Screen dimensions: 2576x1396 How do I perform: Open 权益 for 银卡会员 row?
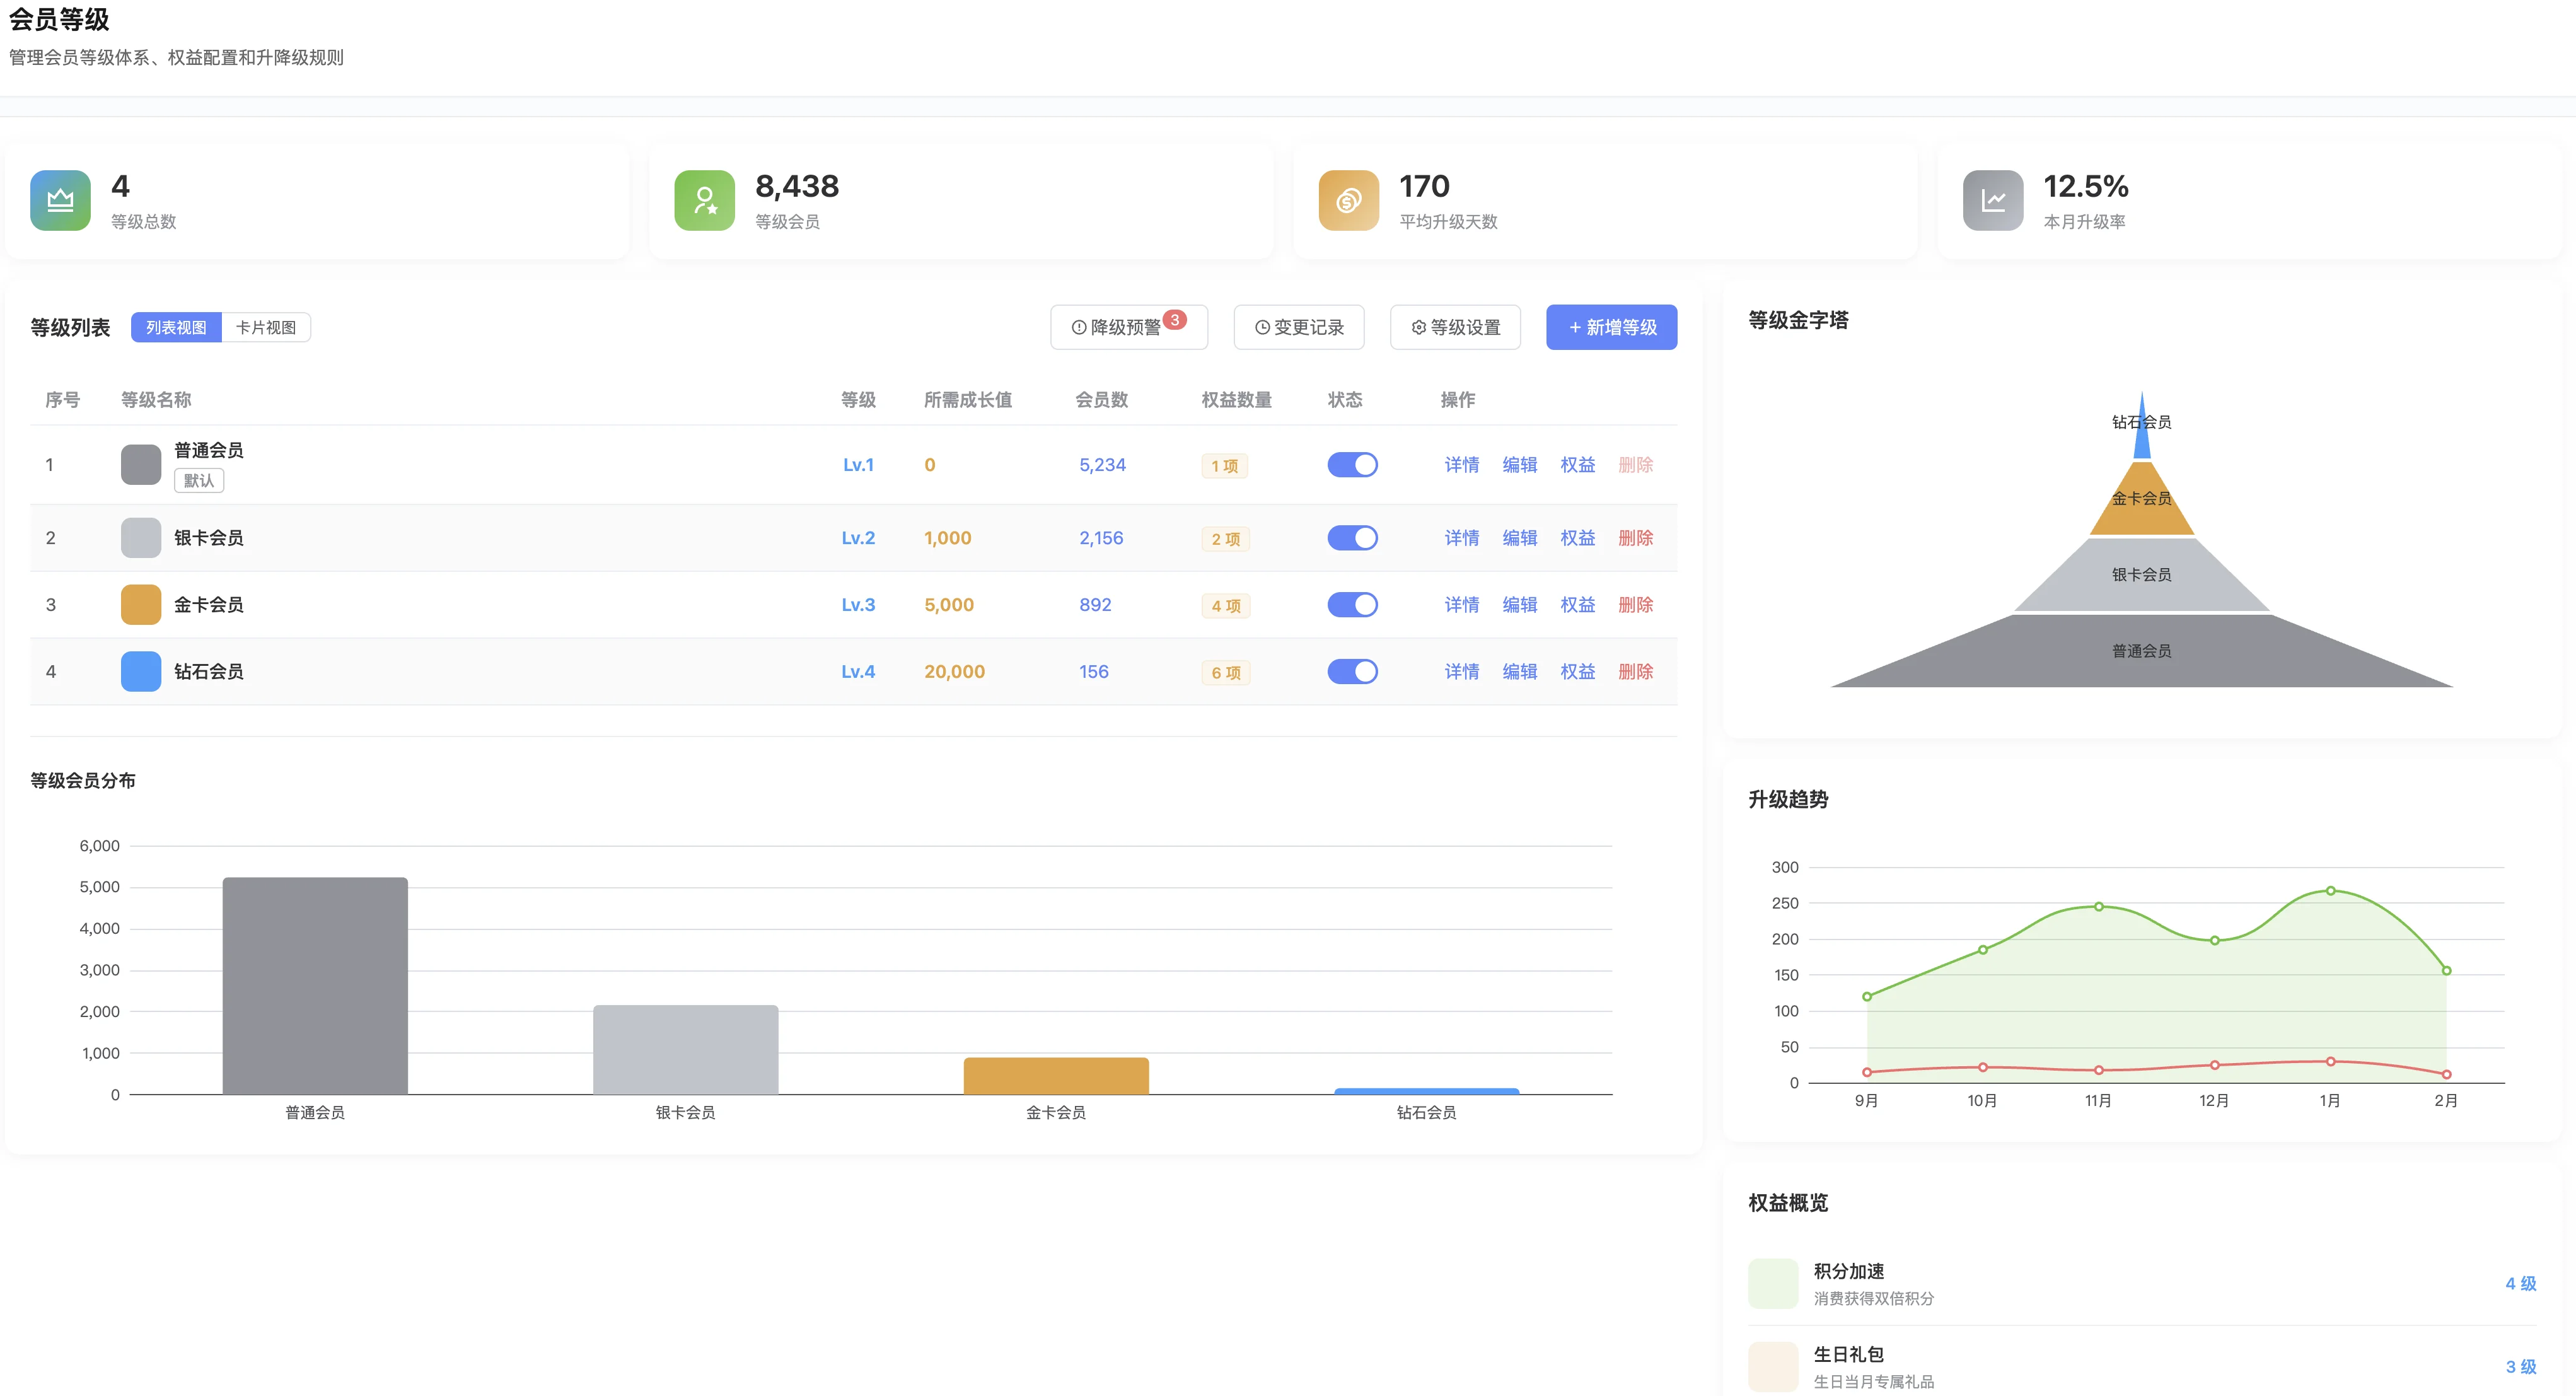[x=1577, y=538]
